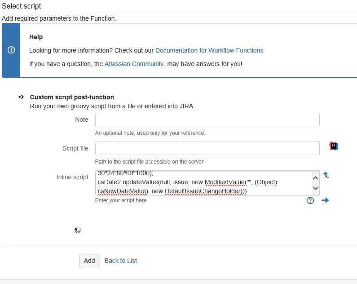
Task: Open the question mark help icon
Action: (310, 200)
